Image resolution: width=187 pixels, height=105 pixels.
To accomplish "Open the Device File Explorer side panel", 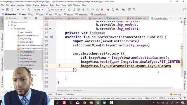I will pos(185,80).
